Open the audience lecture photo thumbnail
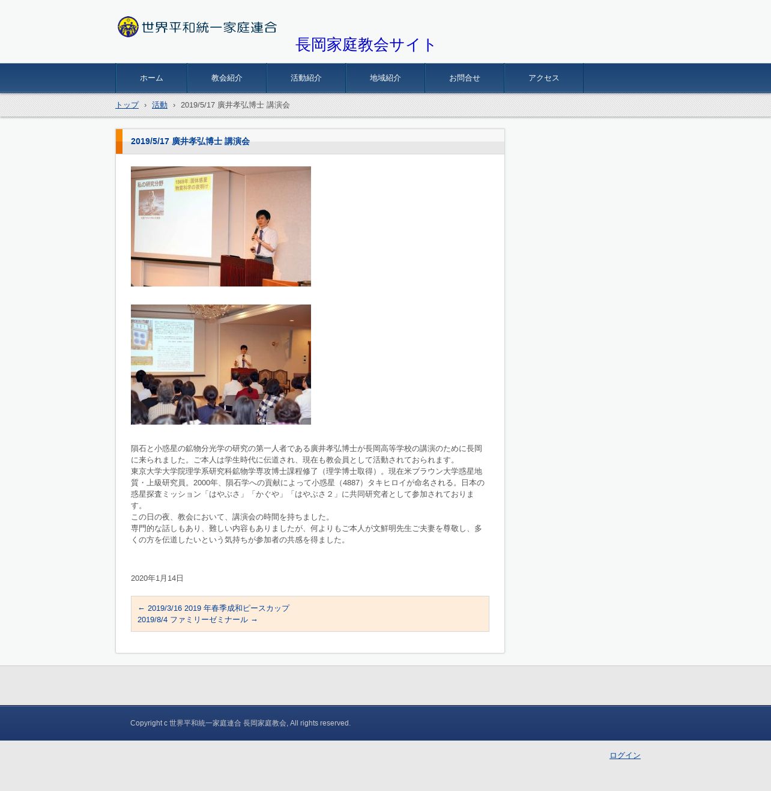Screen dimensions: 771x791 (x=221, y=365)
